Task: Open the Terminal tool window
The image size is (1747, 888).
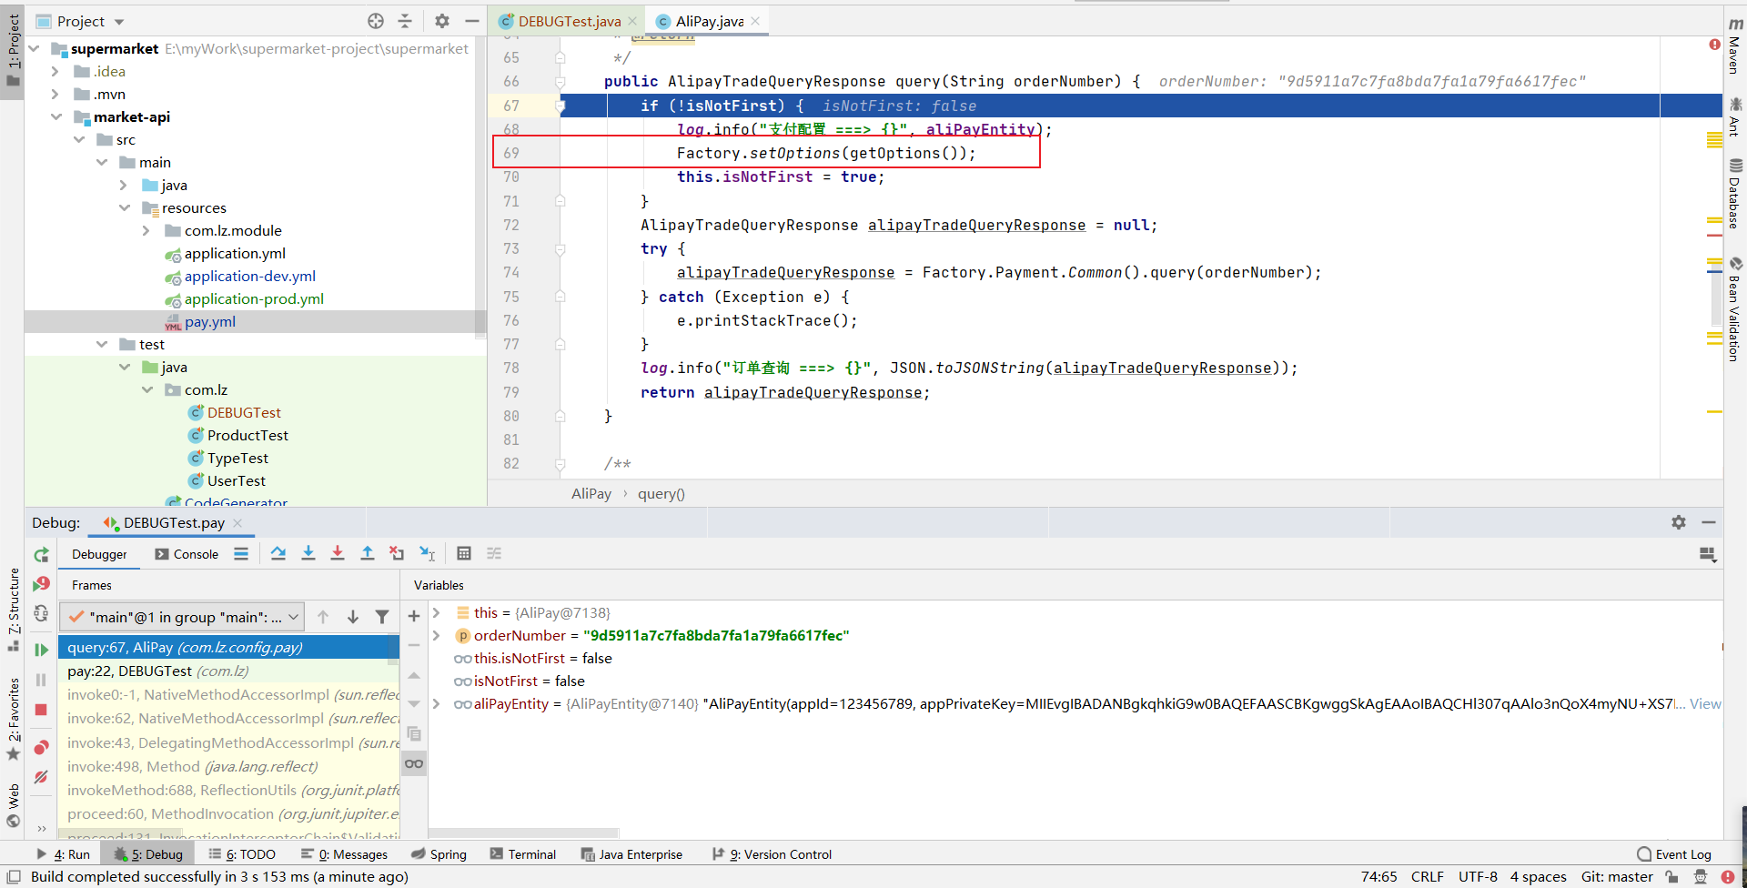Action: tap(523, 854)
